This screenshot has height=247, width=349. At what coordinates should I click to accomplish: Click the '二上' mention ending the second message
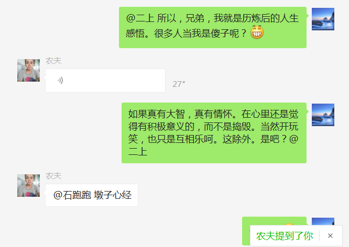pyautogui.click(x=138, y=152)
